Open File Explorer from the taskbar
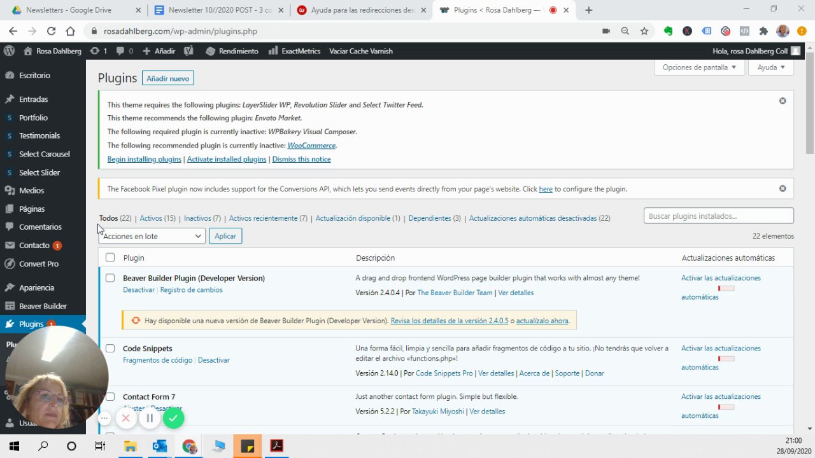815x458 pixels. coord(131,446)
